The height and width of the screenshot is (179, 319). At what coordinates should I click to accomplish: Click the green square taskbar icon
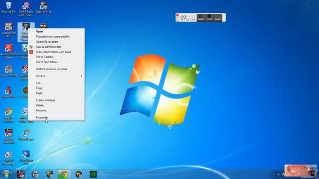point(93,175)
